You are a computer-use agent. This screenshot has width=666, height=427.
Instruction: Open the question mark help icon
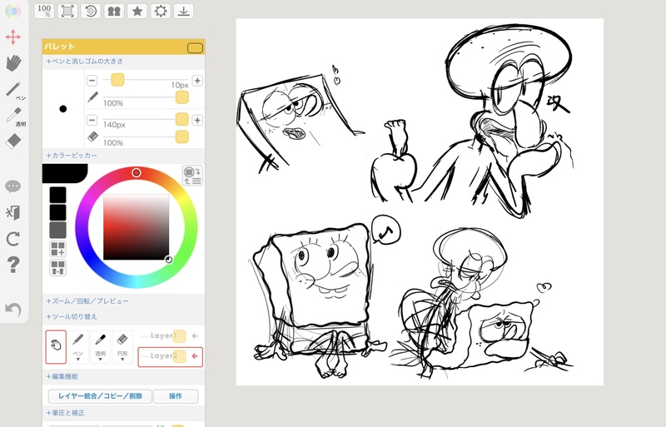[13, 265]
